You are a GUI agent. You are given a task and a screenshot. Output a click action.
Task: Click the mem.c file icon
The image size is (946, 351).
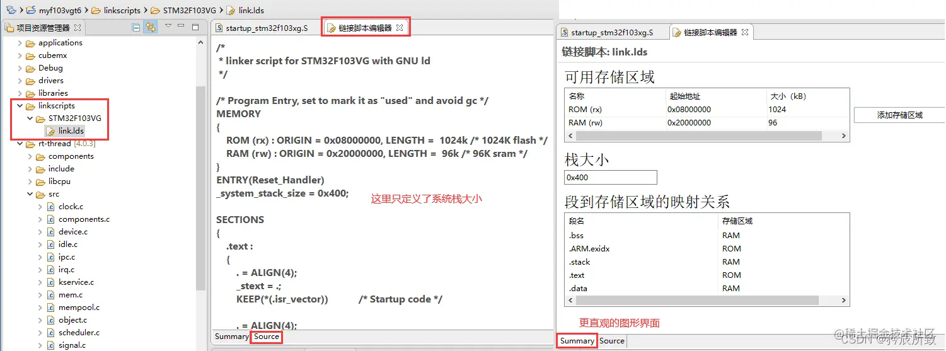click(50, 295)
